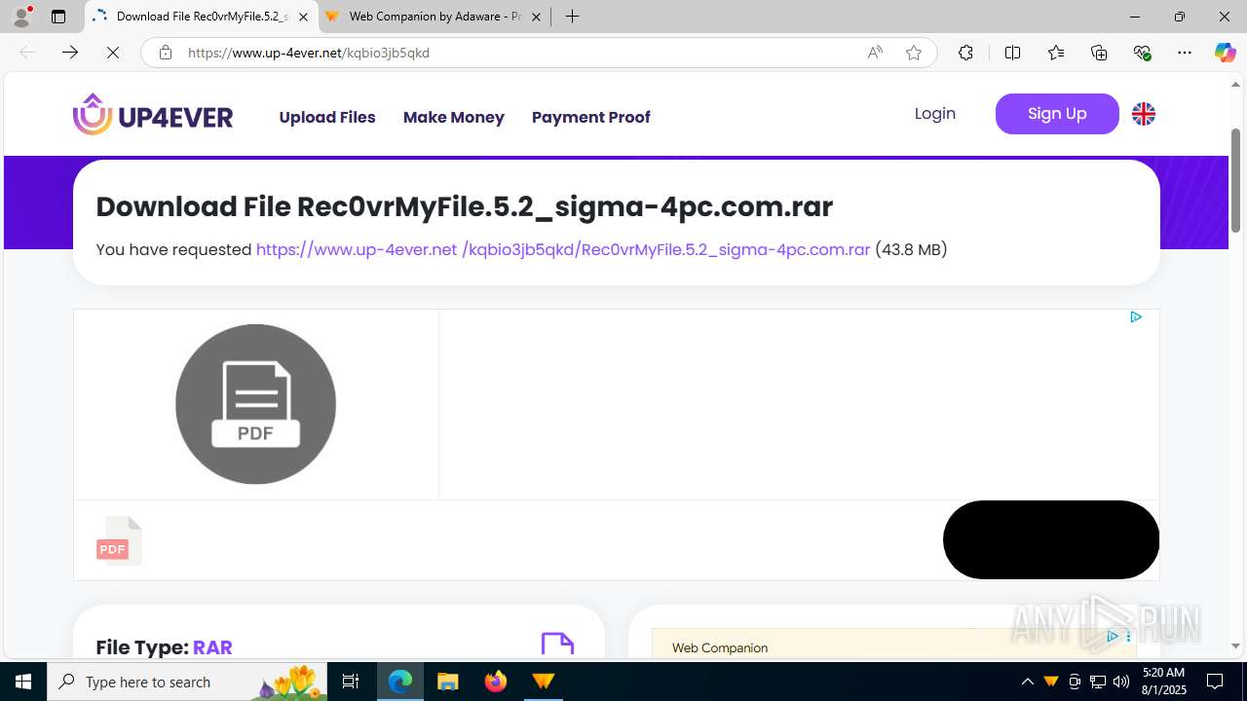Open Microsoft Edge taskbar icon
1247x701 pixels.
pos(400,682)
